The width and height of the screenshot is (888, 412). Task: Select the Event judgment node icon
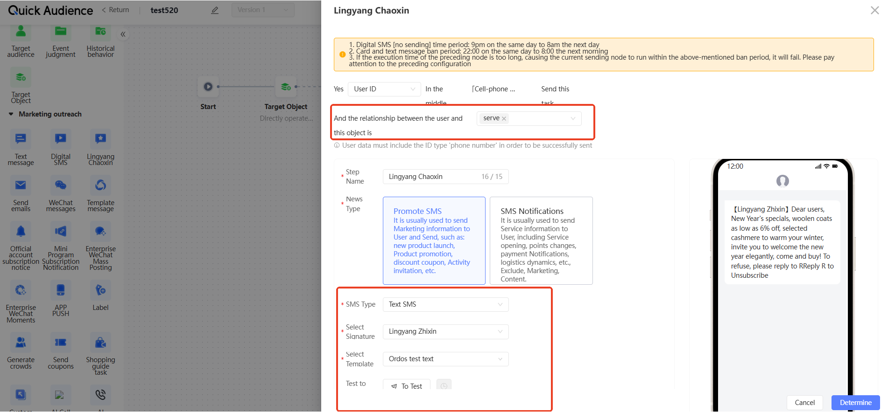pyautogui.click(x=61, y=32)
